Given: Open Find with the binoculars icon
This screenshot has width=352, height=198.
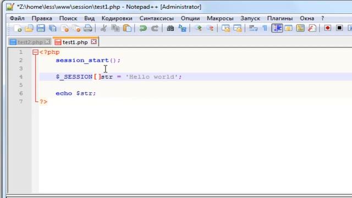Looking at the screenshot, I should [x=170, y=28].
